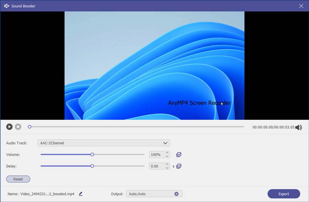Decrease delay value with down arrow
Image resolution: width=309 pixels, height=202 pixels.
pyautogui.click(x=167, y=168)
